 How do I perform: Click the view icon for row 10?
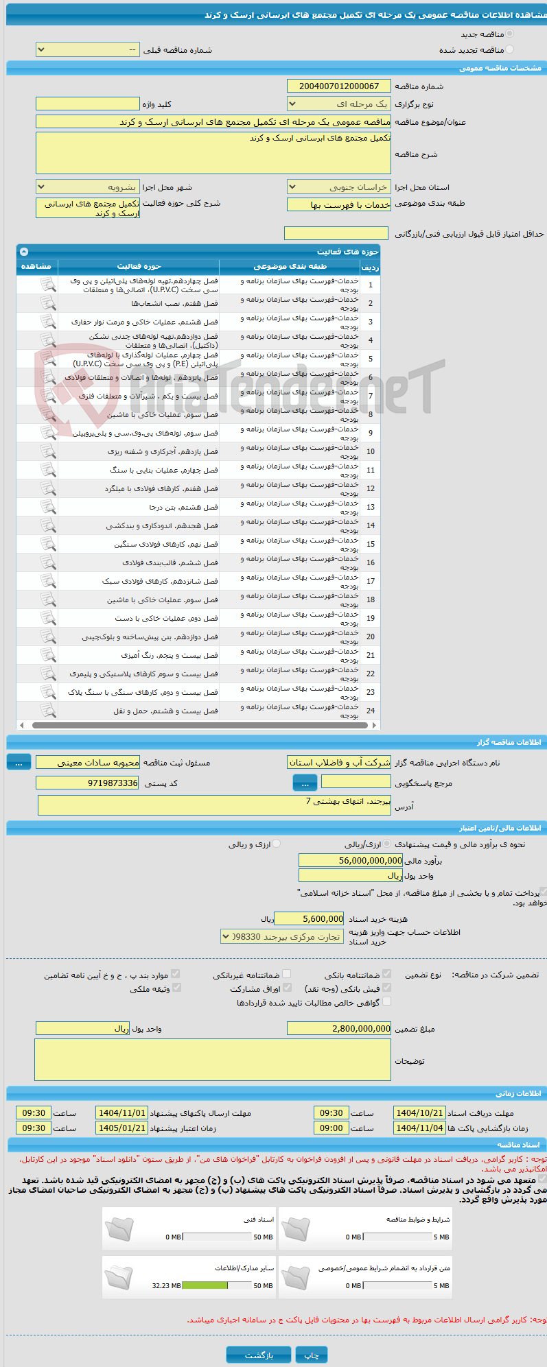tap(48, 451)
